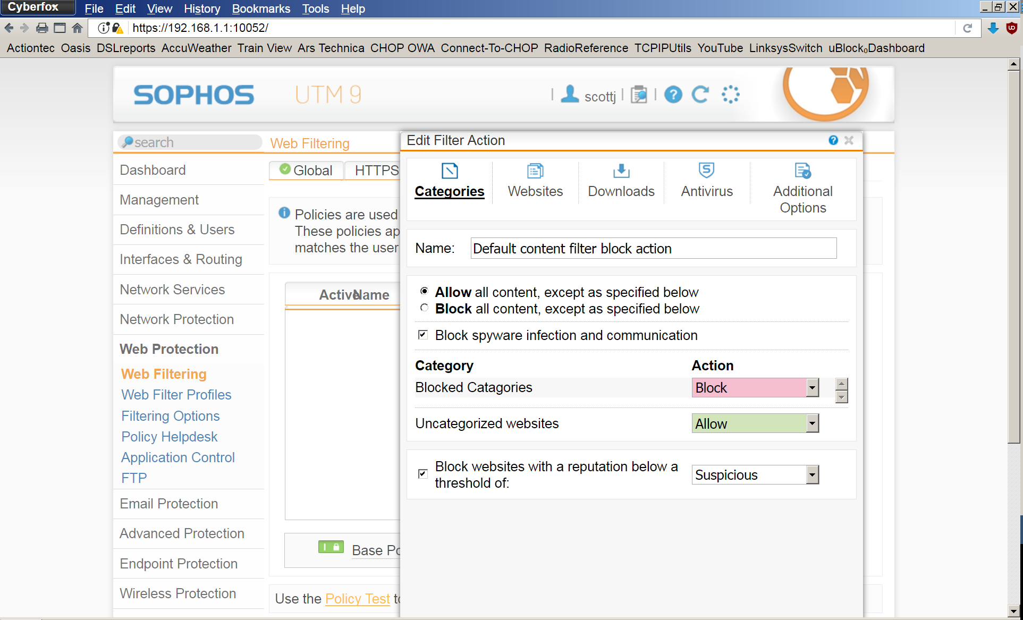This screenshot has height=620, width=1023.
Task: Click the sidebar search field
Action: pyautogui.click(x=190, y=142)
